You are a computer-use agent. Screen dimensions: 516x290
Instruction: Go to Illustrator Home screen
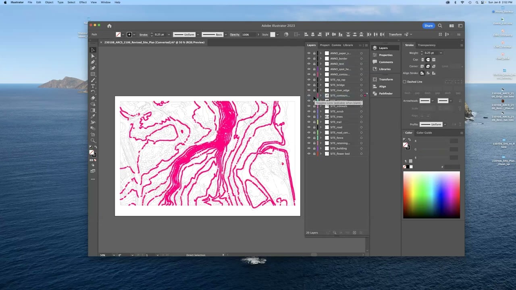click(109, 26)
